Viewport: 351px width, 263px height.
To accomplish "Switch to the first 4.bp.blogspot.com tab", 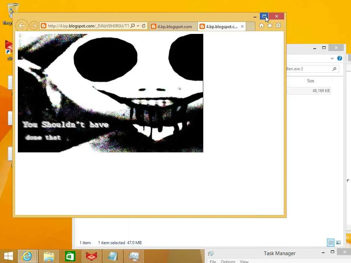I will (173, 26).
